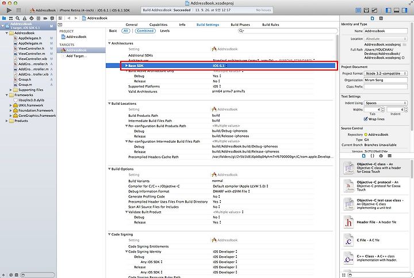Hide the project and targets list toggle
Screen dimensions: 414x278
coord(60,25)
